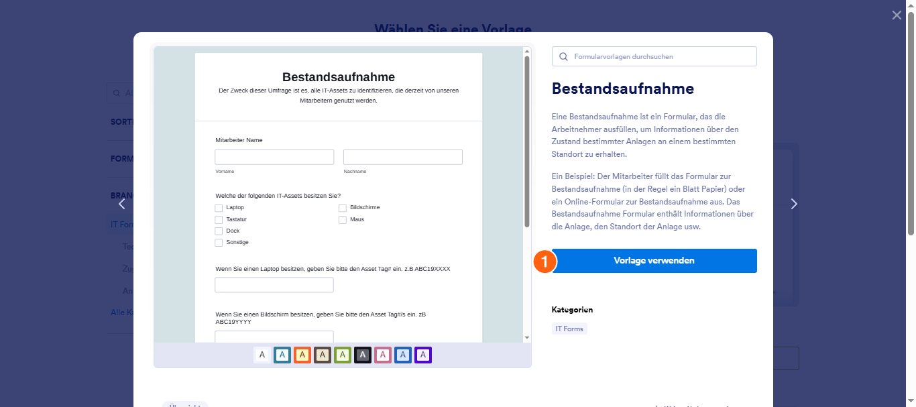Check the Dock checkbox
The image size is (916, 407).
[219, 231]
